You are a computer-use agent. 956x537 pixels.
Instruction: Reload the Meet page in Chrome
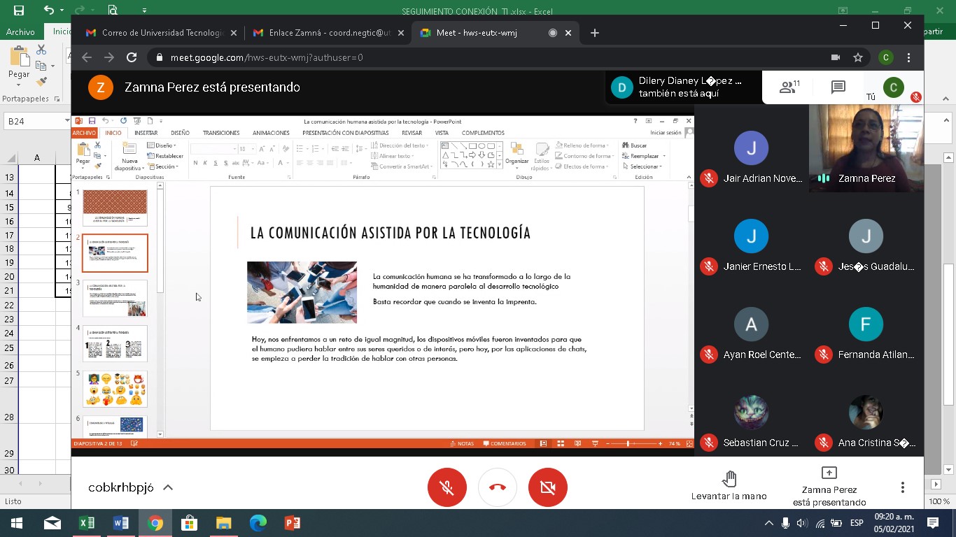(131, 58)
